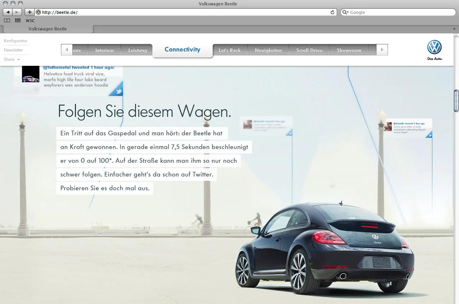The width and height of the screenshot is (459, 304).
Task: Click the browser forward arrow button
Action: point(17,12)
